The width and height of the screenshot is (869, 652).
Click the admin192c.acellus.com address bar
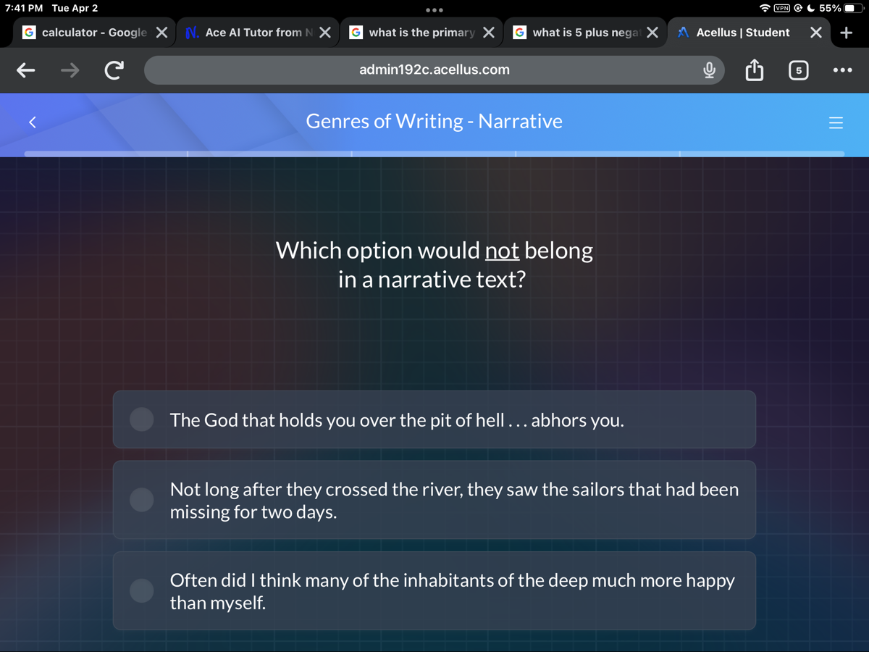click(434, 70)
